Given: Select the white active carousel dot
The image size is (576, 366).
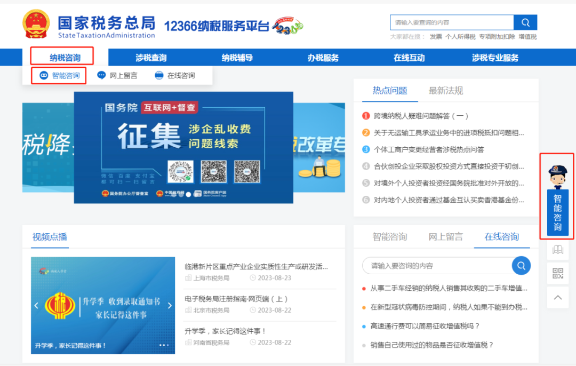Looking at the screenshot, I should tap(188, 194).
